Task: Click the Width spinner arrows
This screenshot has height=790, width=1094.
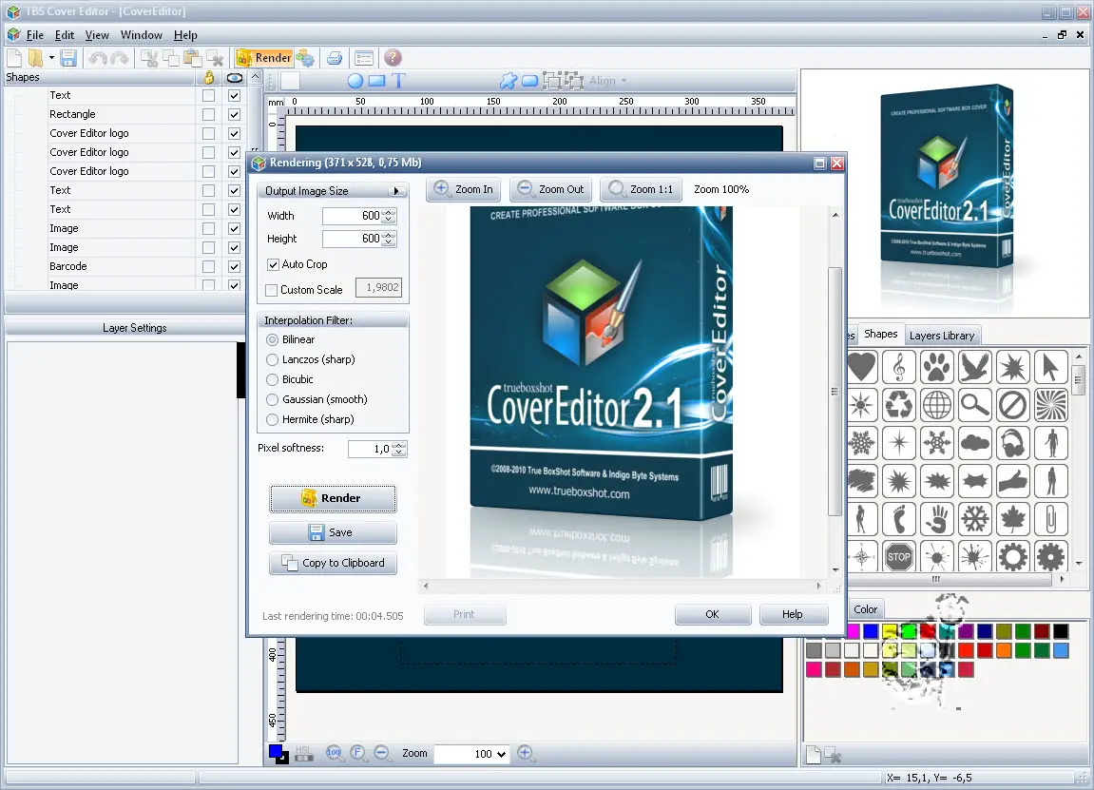Action: (390, 217)
